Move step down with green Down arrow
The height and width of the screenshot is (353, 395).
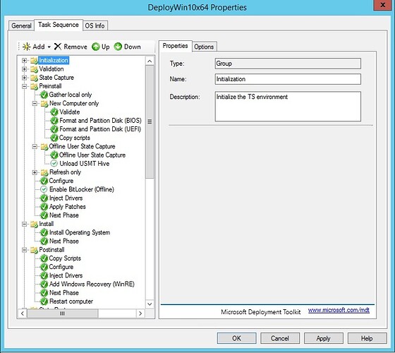pyautogui.click(x=118, y=47)
